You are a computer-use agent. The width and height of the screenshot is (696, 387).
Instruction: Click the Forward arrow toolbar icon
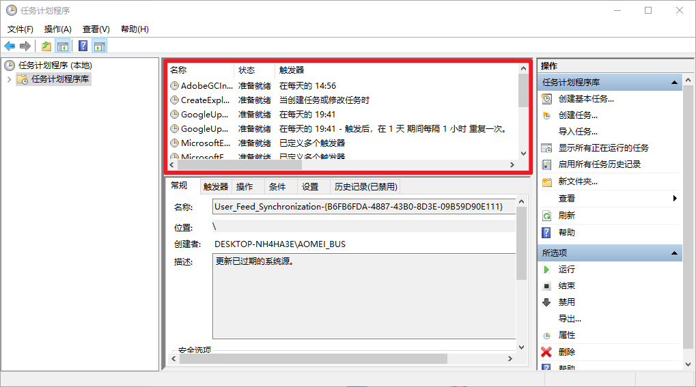25,46
